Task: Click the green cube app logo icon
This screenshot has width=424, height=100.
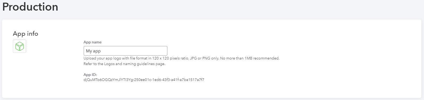Action: (19, 46)
